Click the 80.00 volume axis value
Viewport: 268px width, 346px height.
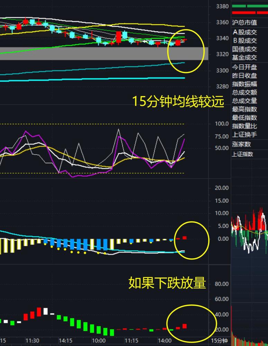click(x=222, y=284)
